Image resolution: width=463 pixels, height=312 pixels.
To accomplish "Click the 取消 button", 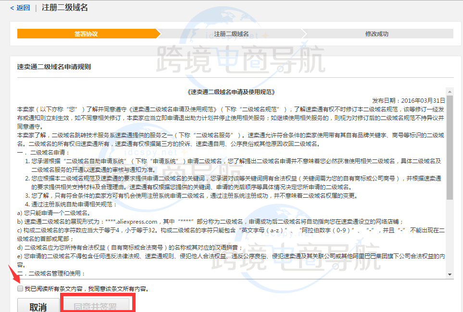I will (38, 307).
